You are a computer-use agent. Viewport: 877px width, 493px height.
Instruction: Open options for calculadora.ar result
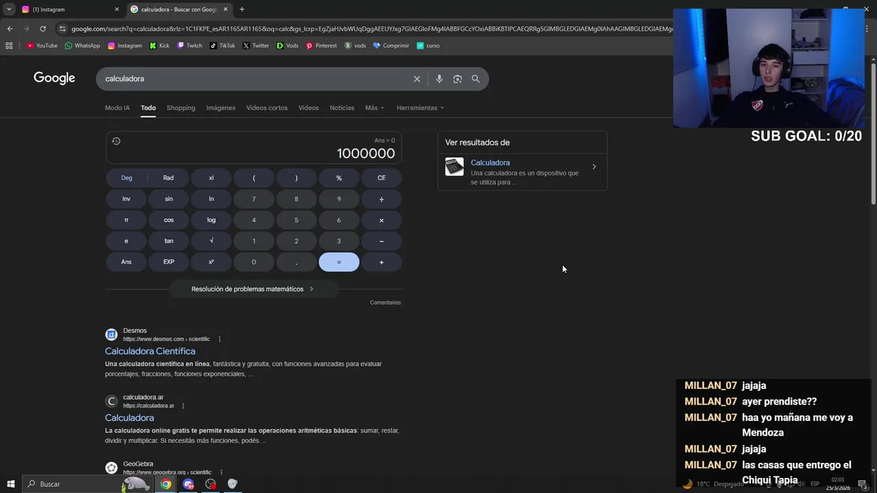(x=183, y=405)
